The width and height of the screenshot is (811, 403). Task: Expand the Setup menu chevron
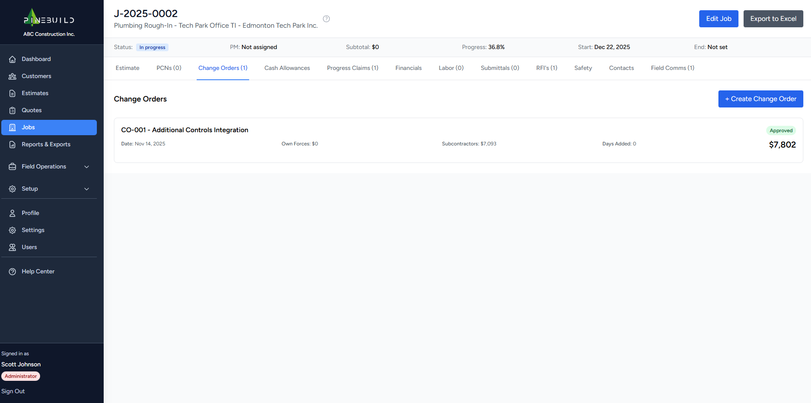click(x=87, y=189)
